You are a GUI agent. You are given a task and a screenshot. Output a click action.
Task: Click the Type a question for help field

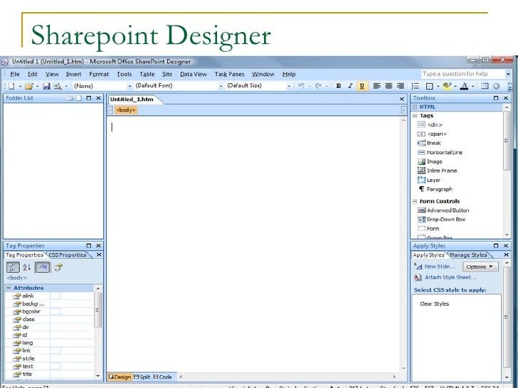point(462,74)
